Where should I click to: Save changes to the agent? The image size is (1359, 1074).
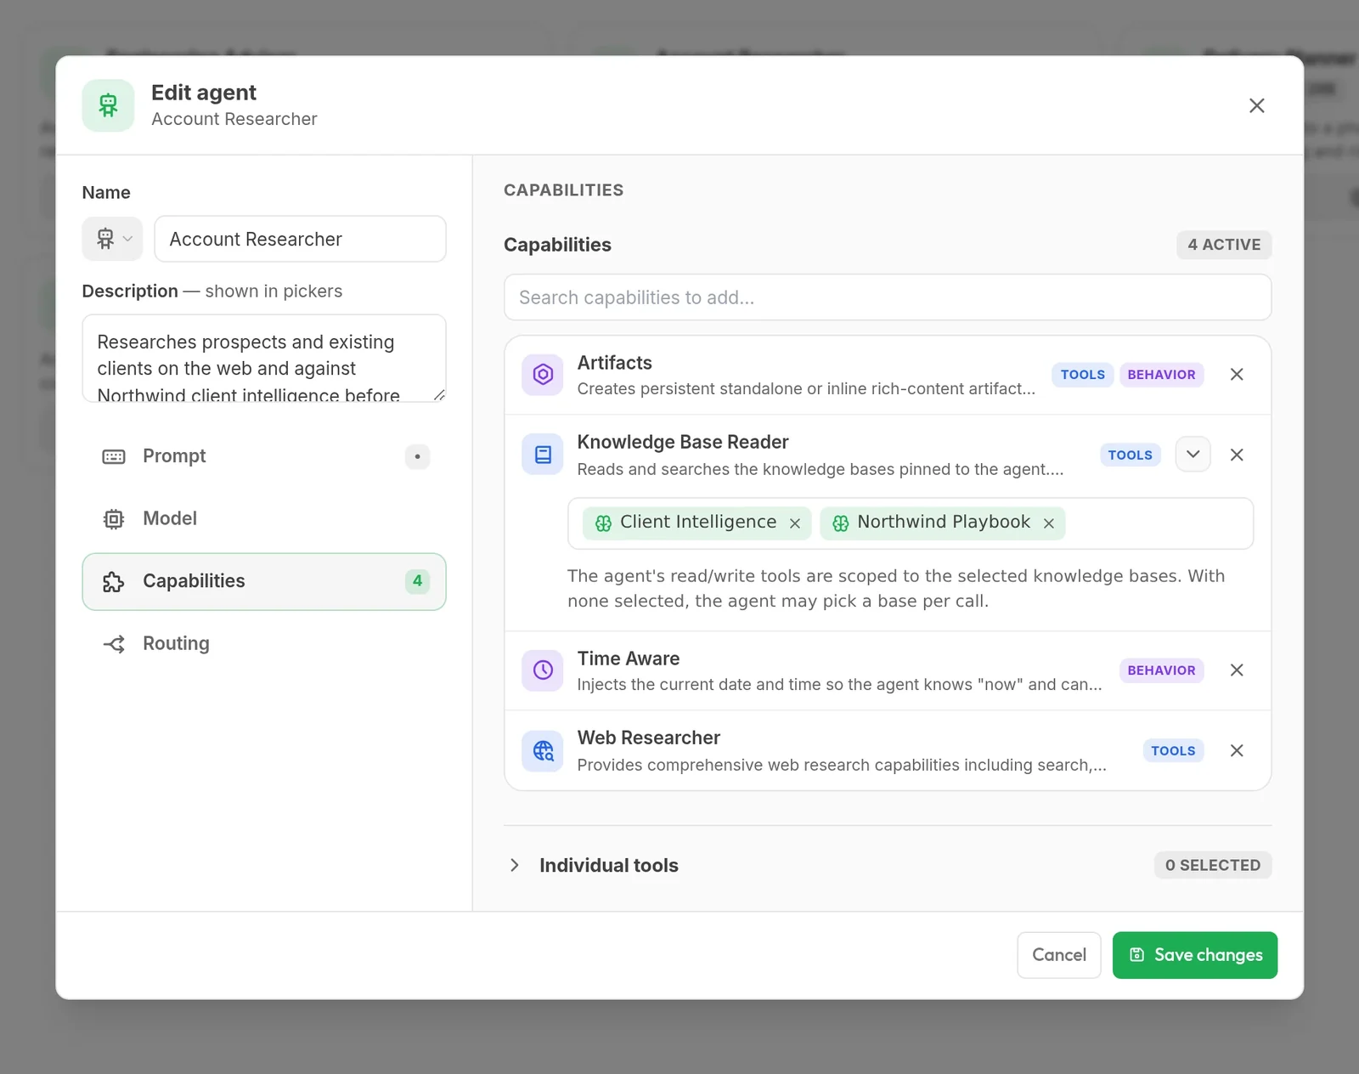pyautogui.click(x=1195, y=955)
